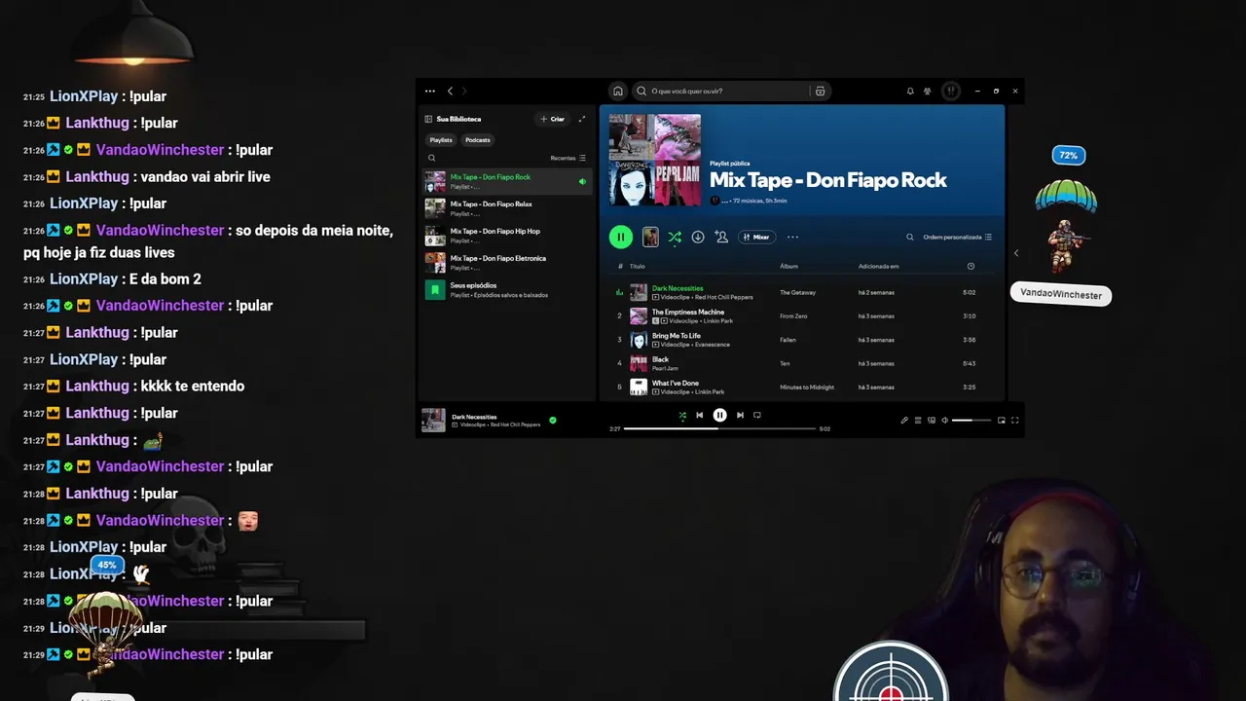
Task: Open the Browse icon inside the search bar
Action: (x=820, y=91)
